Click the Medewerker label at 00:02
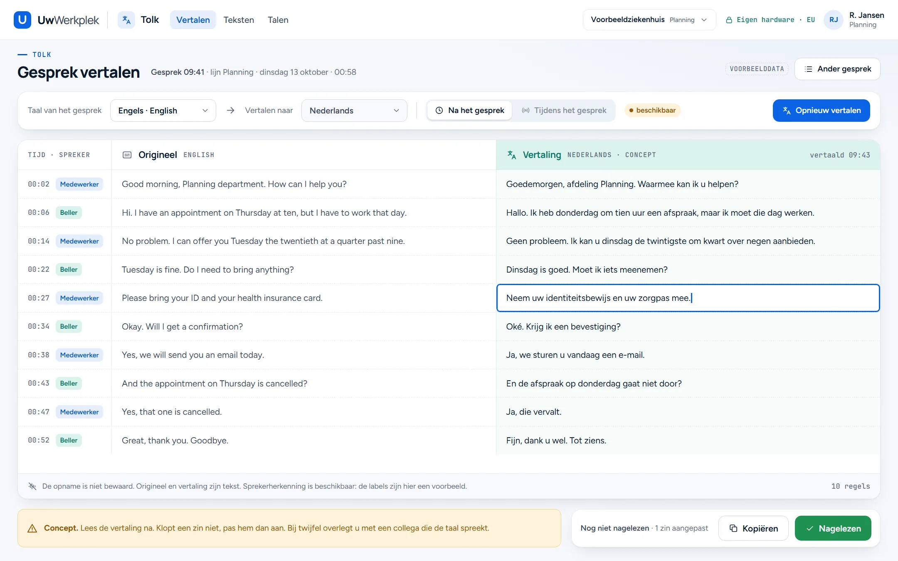The width and height of the screenshot is (898, 561). pyautogui.click(x=79, y=184)
